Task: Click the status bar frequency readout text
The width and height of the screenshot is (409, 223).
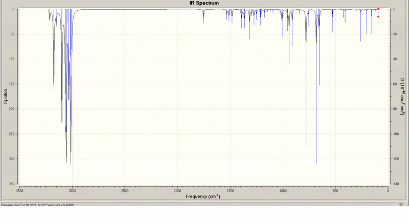Action: coord(37,205)
